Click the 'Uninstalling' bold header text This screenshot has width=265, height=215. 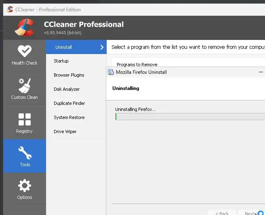126,88
